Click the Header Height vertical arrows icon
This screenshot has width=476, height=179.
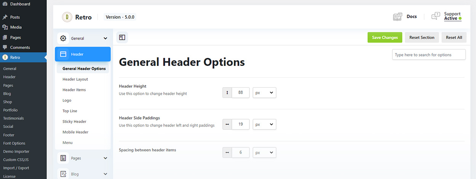pos(227,93)
